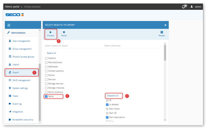Click the greyed Item ID checkbox

[x=107, y=113]
